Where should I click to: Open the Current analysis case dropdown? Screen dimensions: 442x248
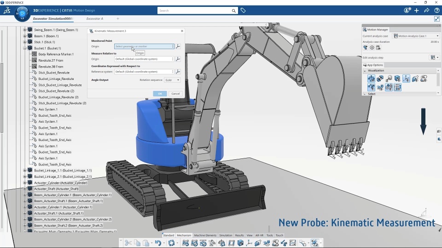[x=416, y=36]
